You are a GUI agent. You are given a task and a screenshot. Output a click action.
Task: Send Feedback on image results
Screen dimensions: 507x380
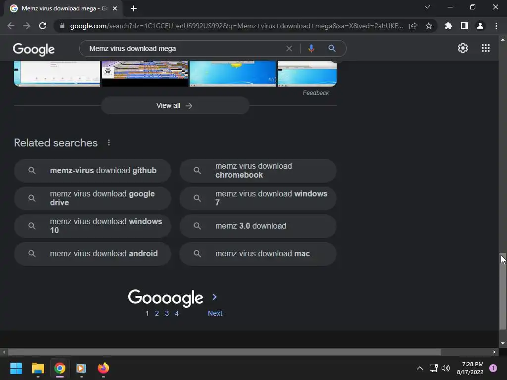(x=315, y=93)
